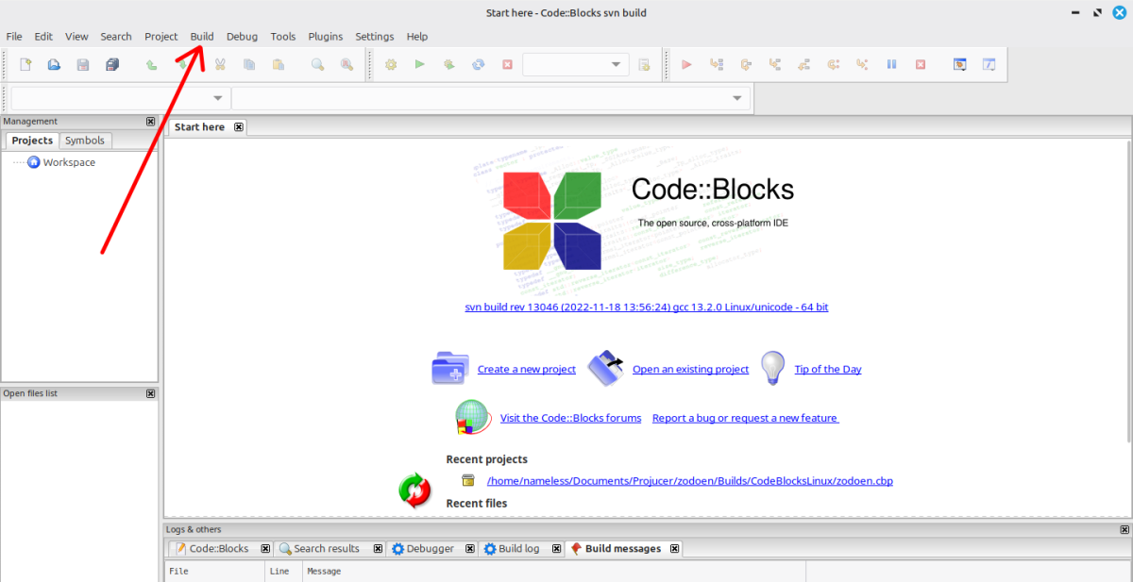Close the Start here tab

click(239, 127)
